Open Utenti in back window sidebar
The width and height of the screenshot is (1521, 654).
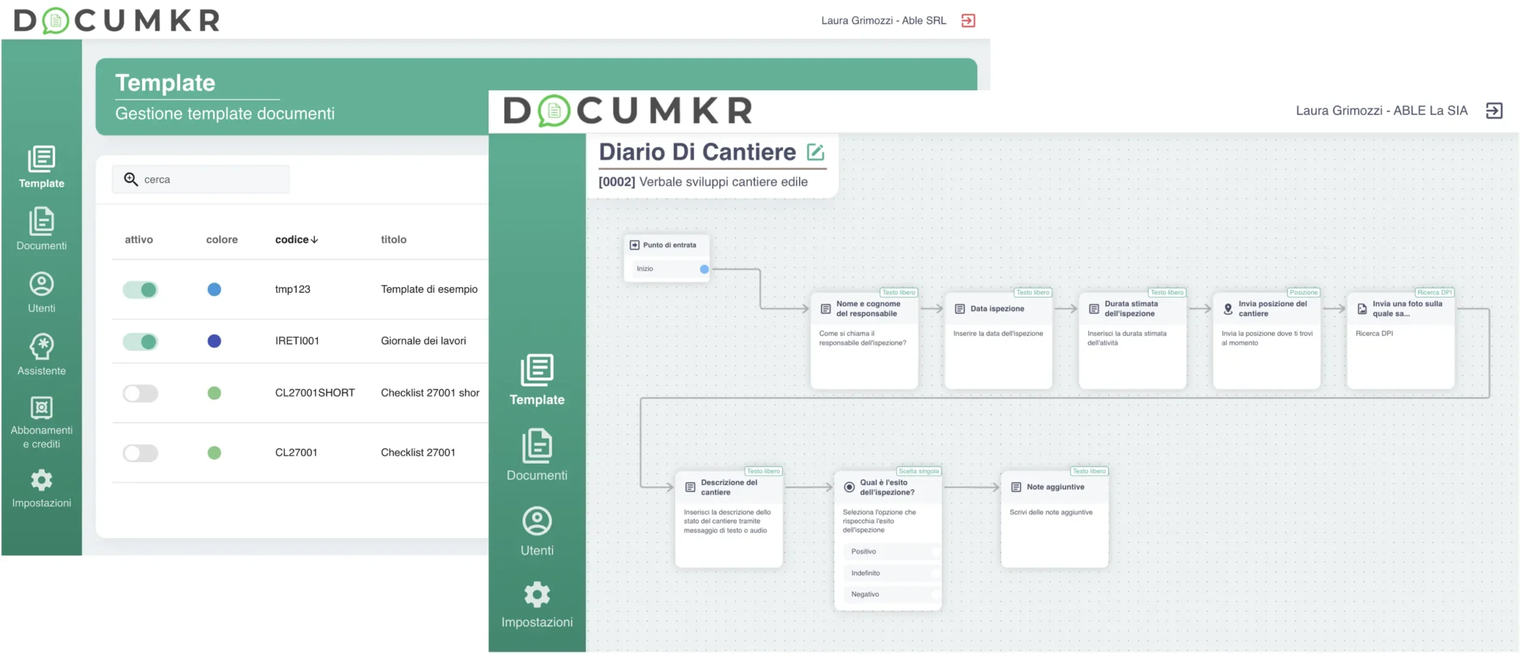pyautogui.click(x=42, y=292)
